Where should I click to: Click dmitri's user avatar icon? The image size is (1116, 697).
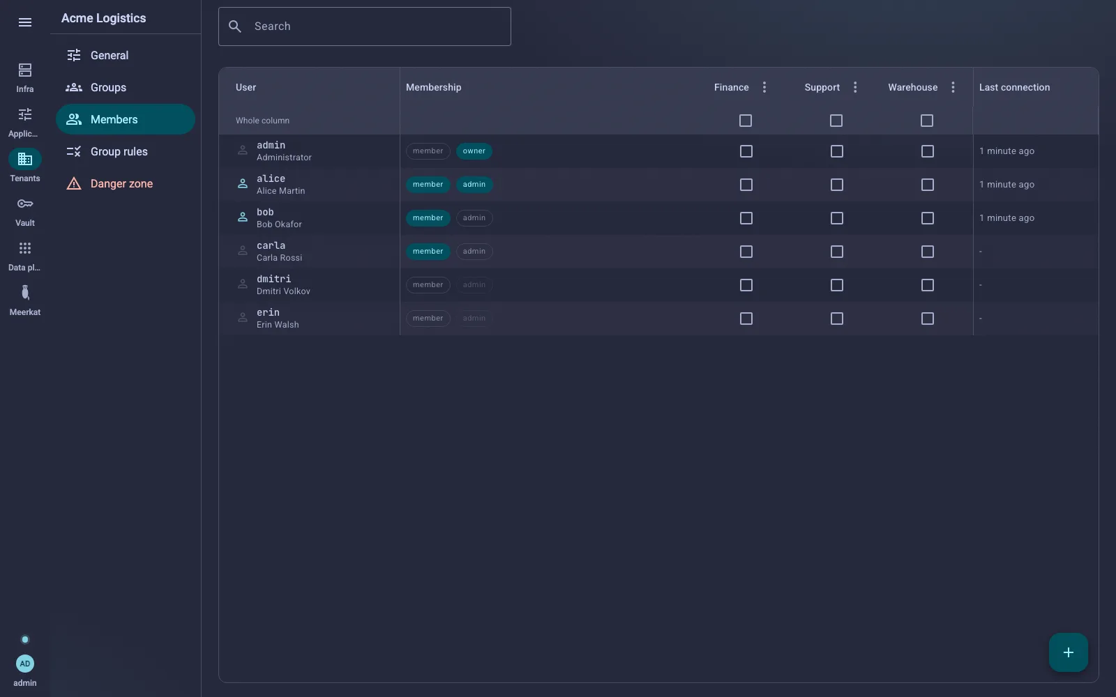pos(243,284)
